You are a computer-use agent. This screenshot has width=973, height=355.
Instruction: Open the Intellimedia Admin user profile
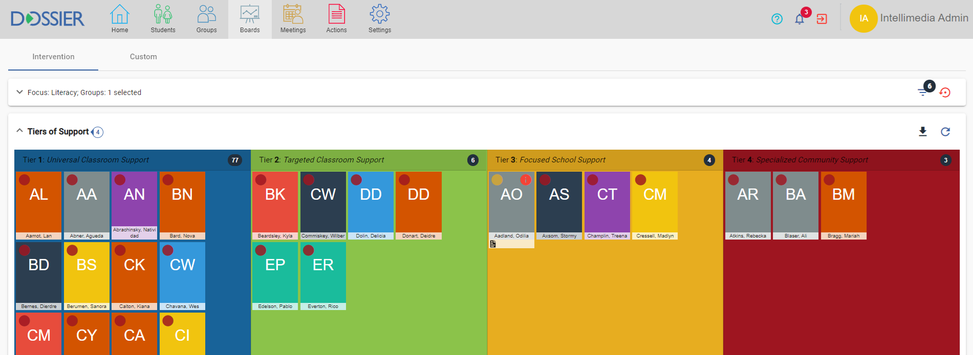pyautogui.click(x=909, y=18)
